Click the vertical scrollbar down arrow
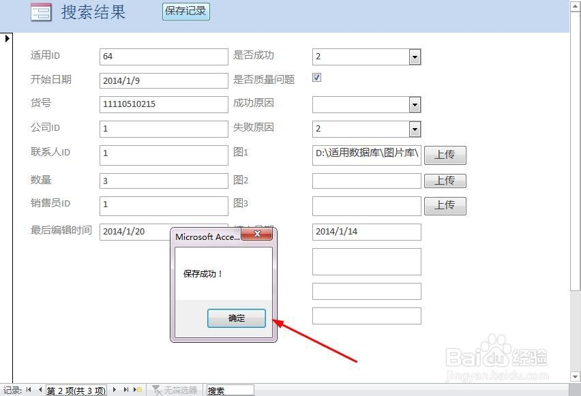 [575, 377]
